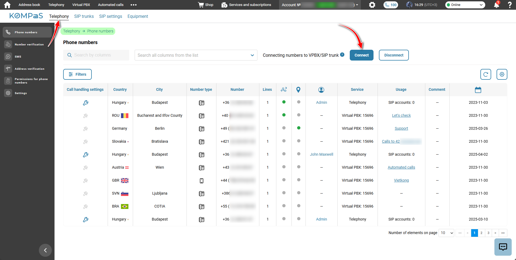Screen dimensions: 516x260
Task: Click green forwarding dot in first Hungary row
Action: (284, 102)
